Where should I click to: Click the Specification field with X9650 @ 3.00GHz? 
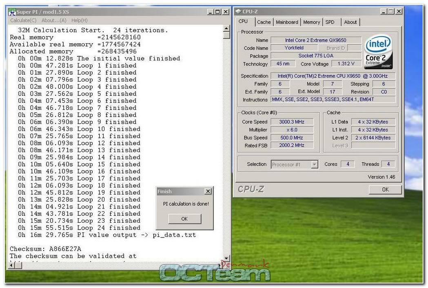click(333, 76)
